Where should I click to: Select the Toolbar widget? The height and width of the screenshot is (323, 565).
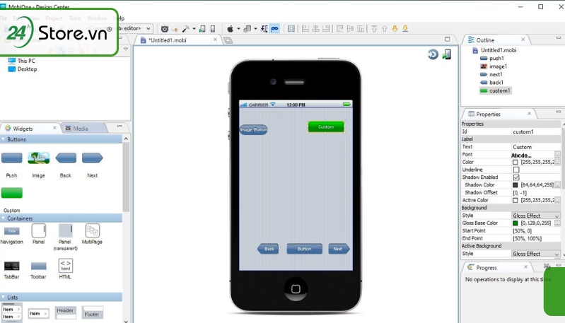39,266
